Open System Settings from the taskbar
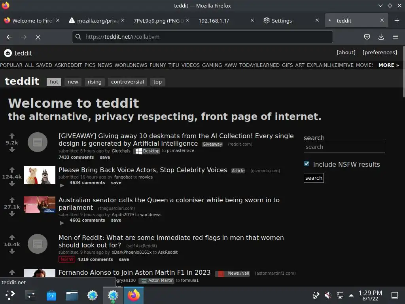 (31, 295)
